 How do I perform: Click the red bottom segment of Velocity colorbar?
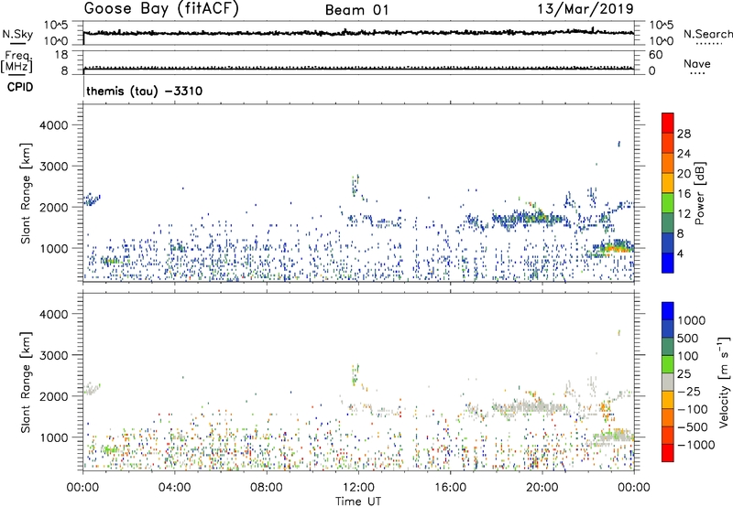coord(668,453)
